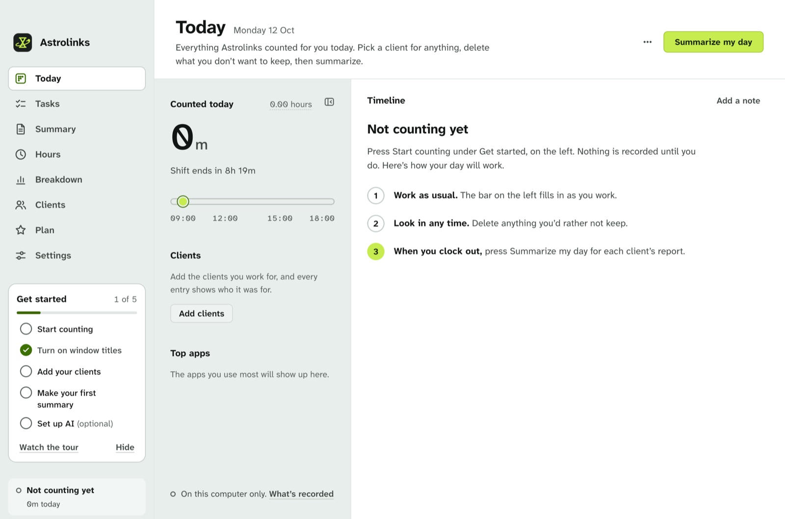Viewport: 785px width, 519px height.
Task: Open Settings via its sliders icon
Action: point(21,255)
